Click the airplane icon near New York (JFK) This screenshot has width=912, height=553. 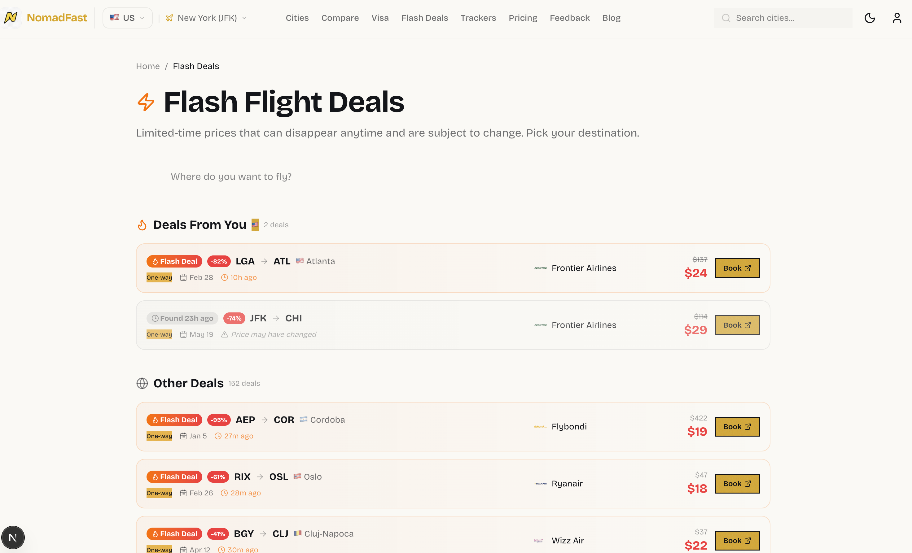click(x=169, y=17)
